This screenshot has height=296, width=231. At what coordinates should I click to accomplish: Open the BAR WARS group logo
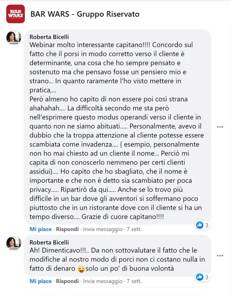[16, 14]
